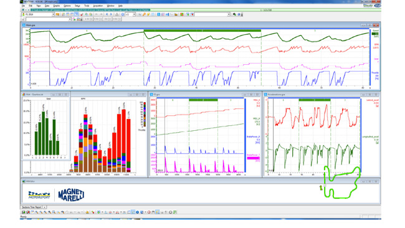Open the Tools menu
The height and width of the screenshot is (228, 405).
[87, 6]
